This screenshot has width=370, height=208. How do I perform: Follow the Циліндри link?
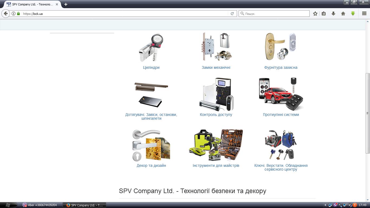[151, 67]
